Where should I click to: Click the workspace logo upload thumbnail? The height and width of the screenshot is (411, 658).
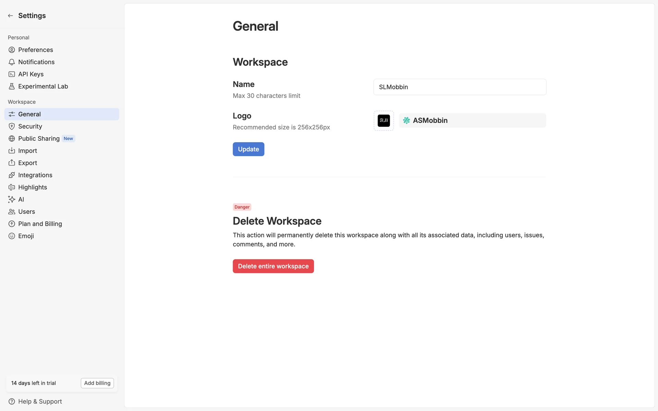[383, 121]
